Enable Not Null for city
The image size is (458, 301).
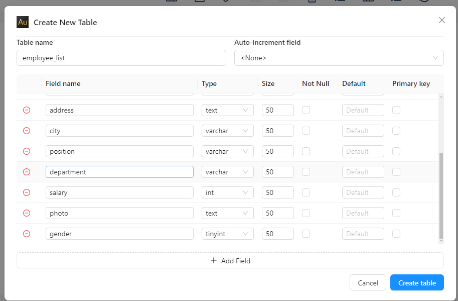[x=306, y=131]
